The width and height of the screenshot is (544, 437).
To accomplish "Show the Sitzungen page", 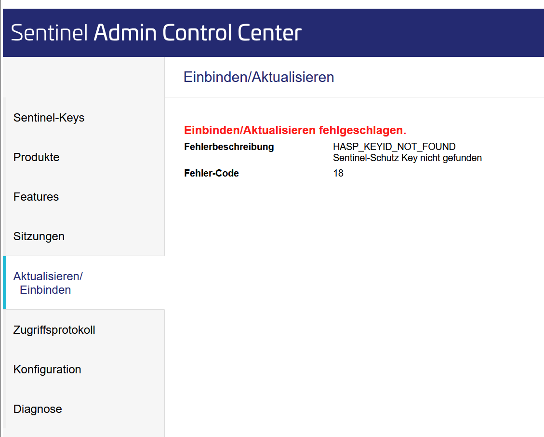I will coord(39,236).
